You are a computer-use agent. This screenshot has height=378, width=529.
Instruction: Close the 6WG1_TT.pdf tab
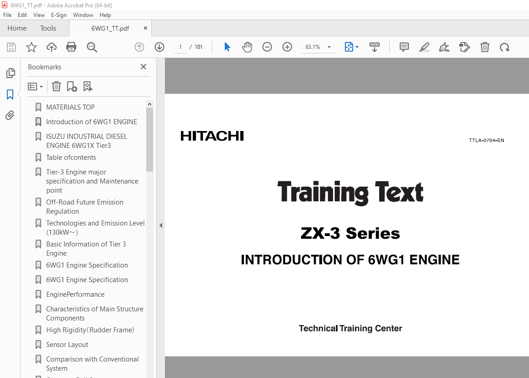tap(145, 28)
